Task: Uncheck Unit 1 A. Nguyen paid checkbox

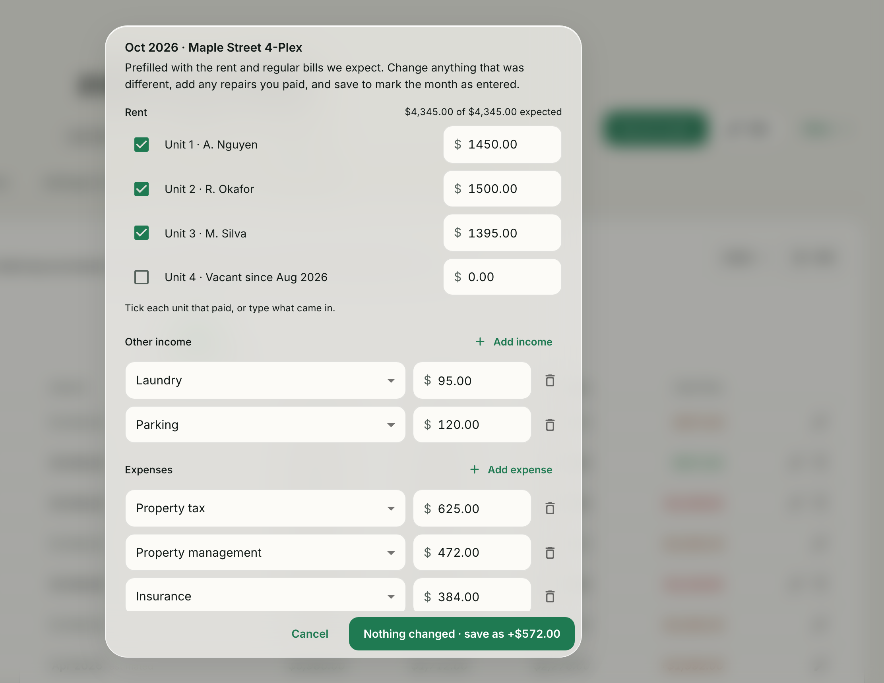Action: pyautogui.click(x=141, y=145)
